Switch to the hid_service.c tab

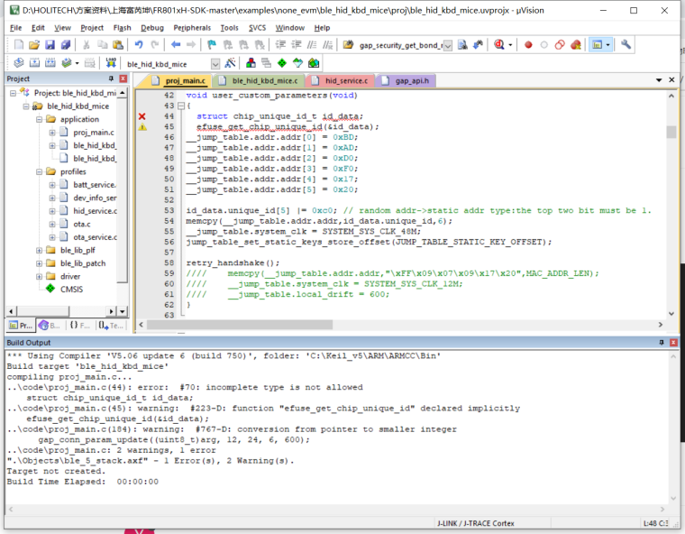pos(340,80)
